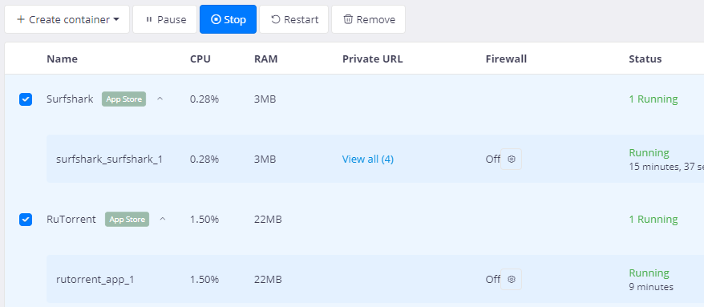Screen dimensions: 704x307
Task: Click the 22MB RAM value of rutorrent_app_1
Action: (x=268, y=279)
